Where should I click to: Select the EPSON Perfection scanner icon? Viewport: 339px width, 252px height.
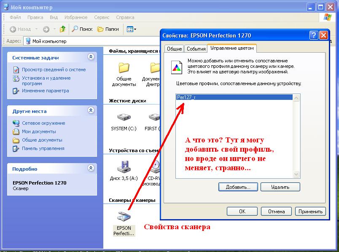(x=124, y=216)
